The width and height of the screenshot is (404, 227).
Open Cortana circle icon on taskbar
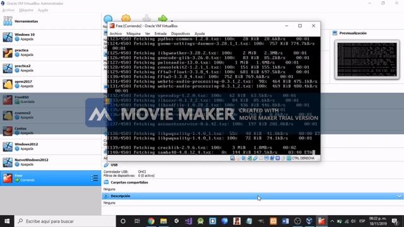tap(123, 221)
